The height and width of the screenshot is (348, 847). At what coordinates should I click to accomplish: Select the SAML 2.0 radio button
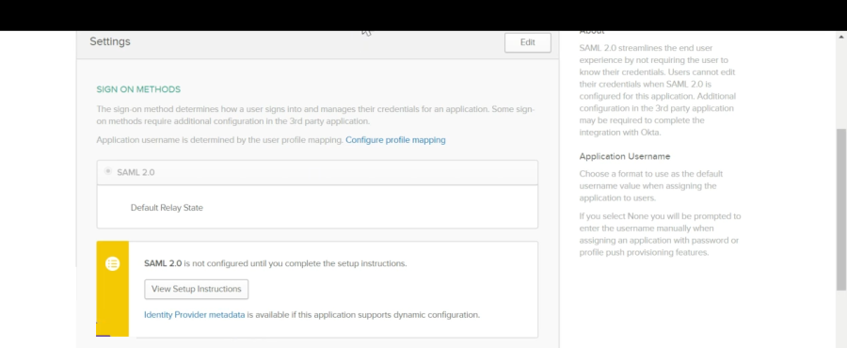click(108, 171)
